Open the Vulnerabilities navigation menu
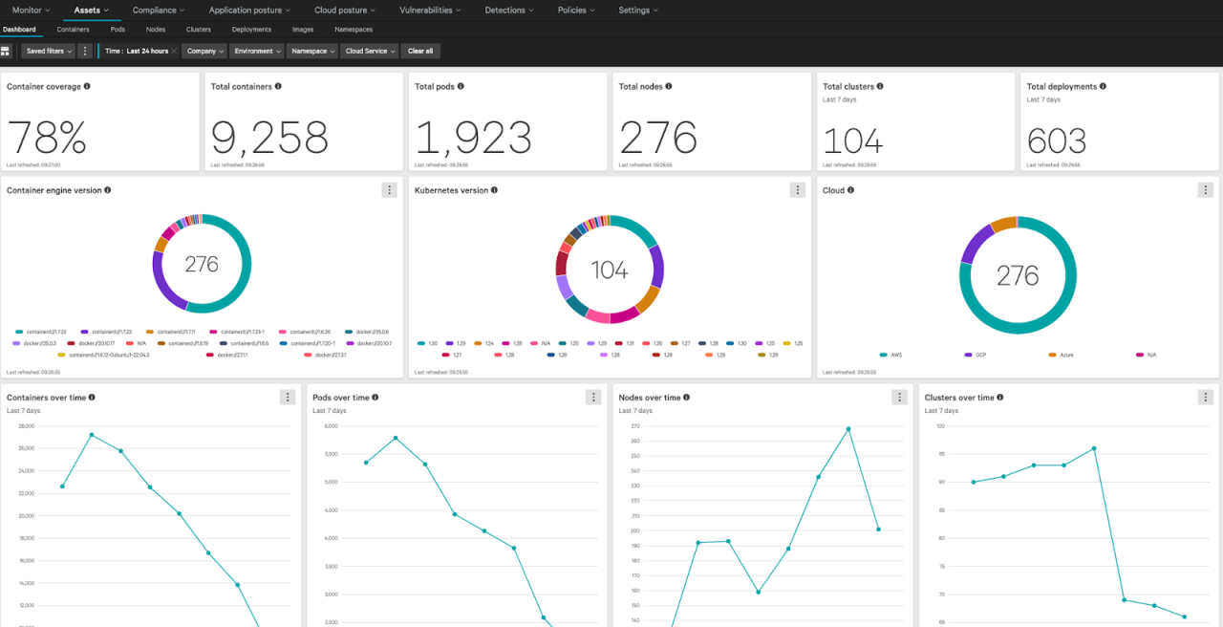The width and height of the screenshot is (1223, 627). tap(430, 11)
